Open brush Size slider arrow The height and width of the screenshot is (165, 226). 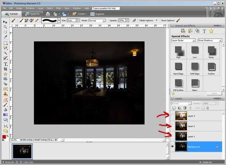pos(78,20)
